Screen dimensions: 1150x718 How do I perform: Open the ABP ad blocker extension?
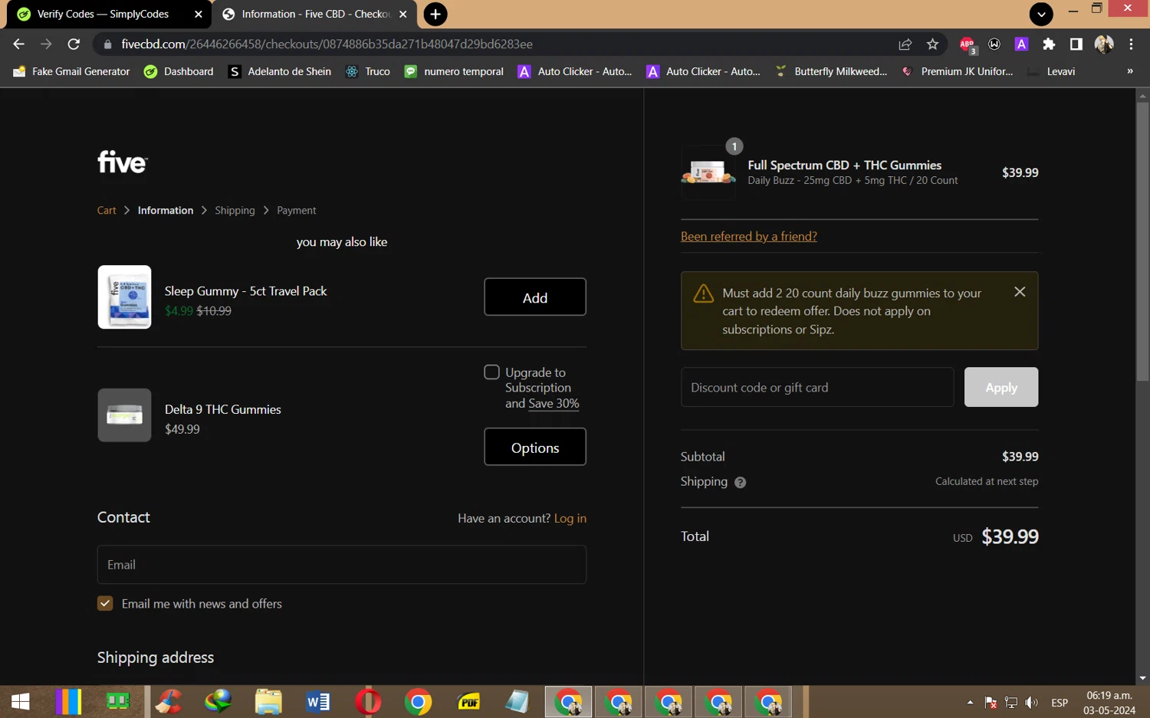point(968,44)
